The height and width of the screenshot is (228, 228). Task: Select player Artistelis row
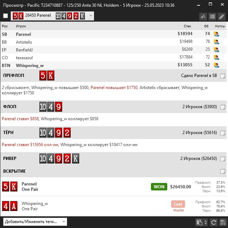[113, 42]
